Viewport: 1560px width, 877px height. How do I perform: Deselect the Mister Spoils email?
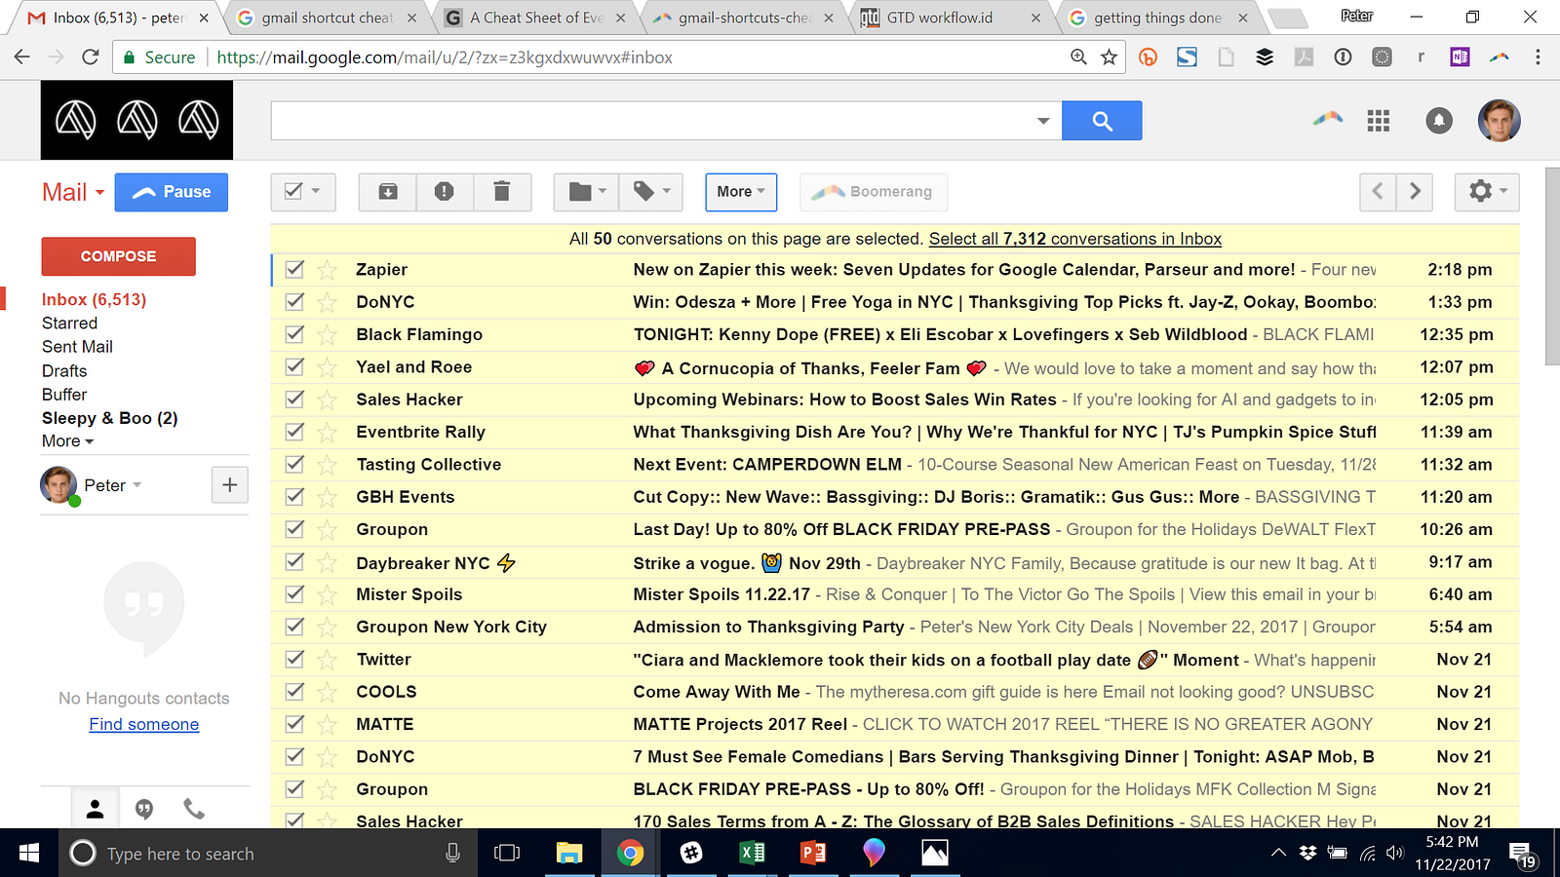point(294,593)
